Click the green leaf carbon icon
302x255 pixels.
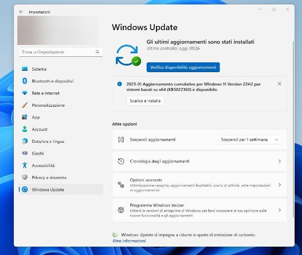tap(115, 235)
